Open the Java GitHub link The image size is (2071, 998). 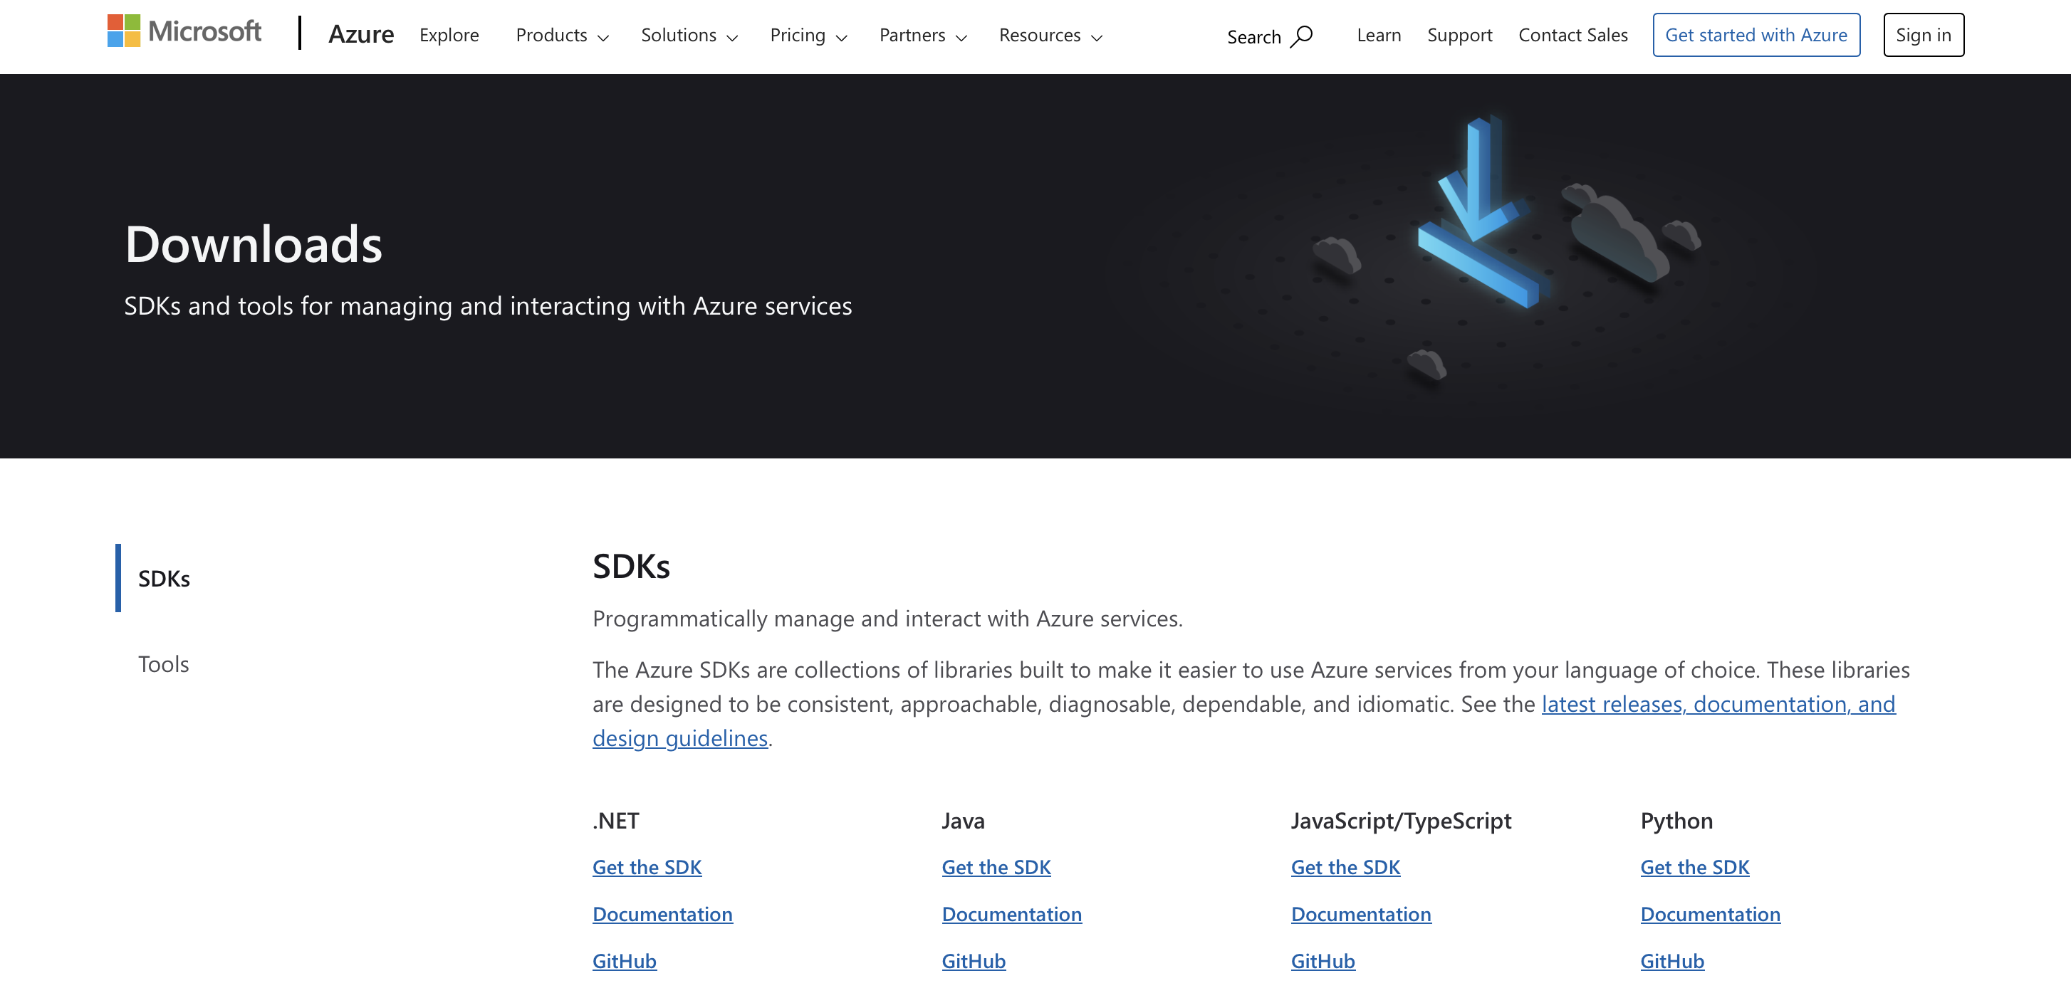coord(974,960)
